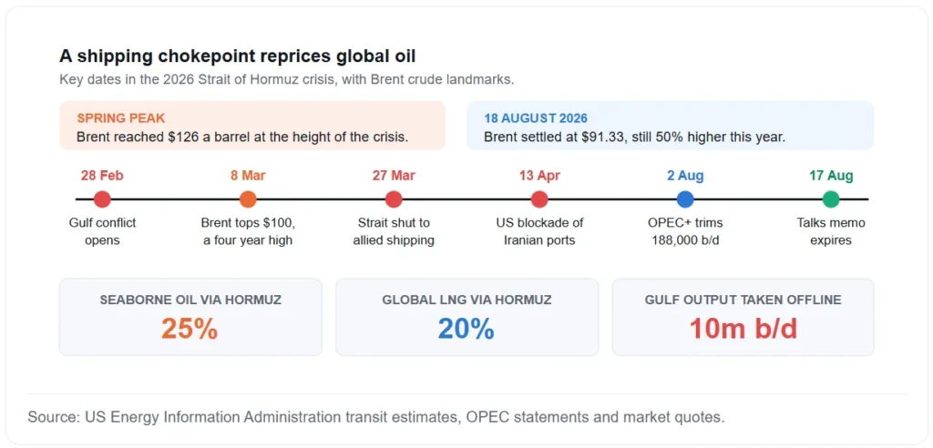Image resolution: width=933 pixels, height=448 pixels.
Task: Click 'OPEC+ trims 188,000 b/d' label
Action: pos(685,231)
